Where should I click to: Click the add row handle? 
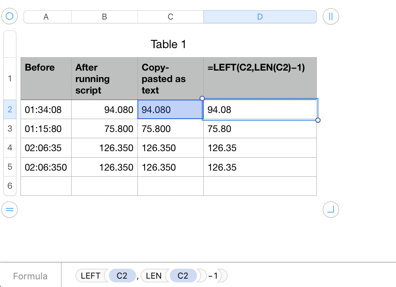pos(10,209)
